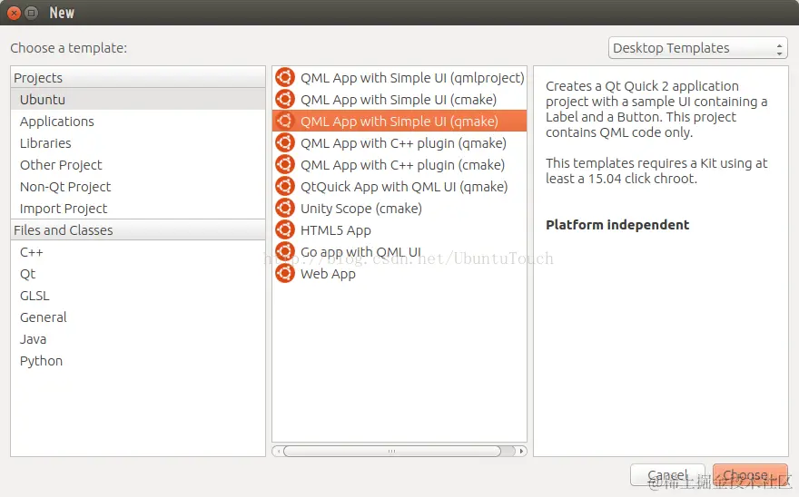Click the icon beside QML App with C++ plugin (qmake)

285,142
